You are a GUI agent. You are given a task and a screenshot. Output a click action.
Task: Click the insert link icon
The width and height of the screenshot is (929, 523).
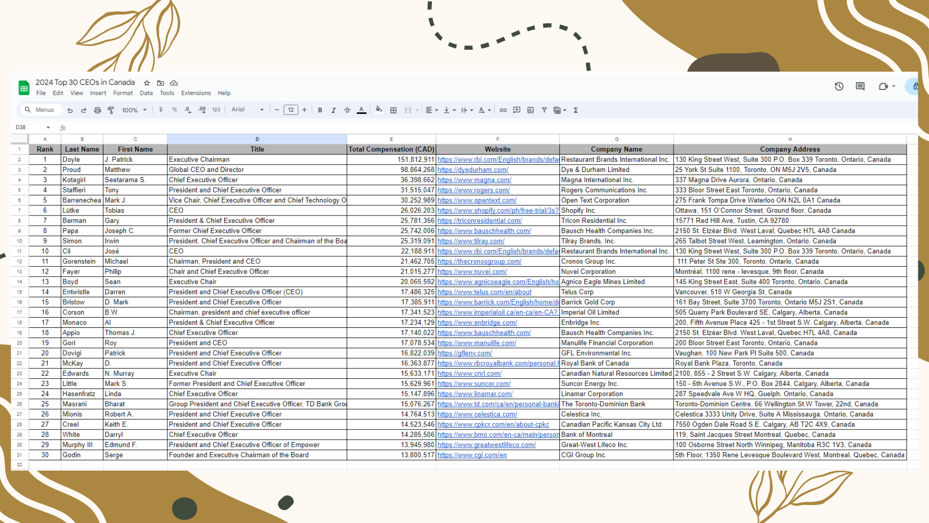(503, 110)
